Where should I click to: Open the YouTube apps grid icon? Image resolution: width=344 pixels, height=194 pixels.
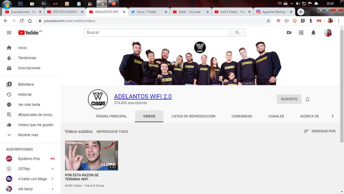click(301, 33)
